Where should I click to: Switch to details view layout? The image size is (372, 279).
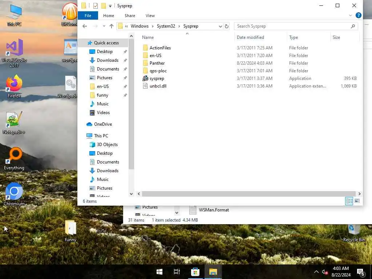point(349,201)
